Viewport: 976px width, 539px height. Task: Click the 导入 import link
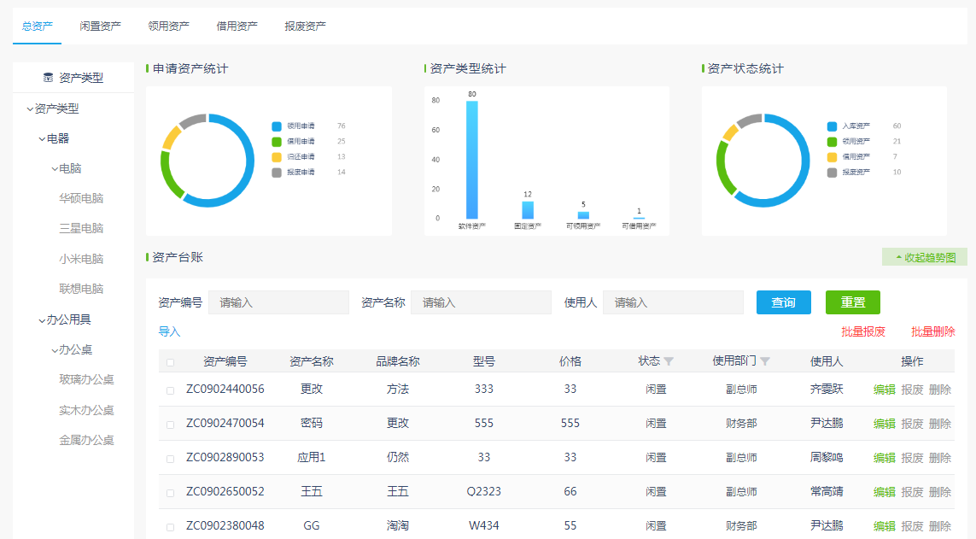click(x=169, y=331)
